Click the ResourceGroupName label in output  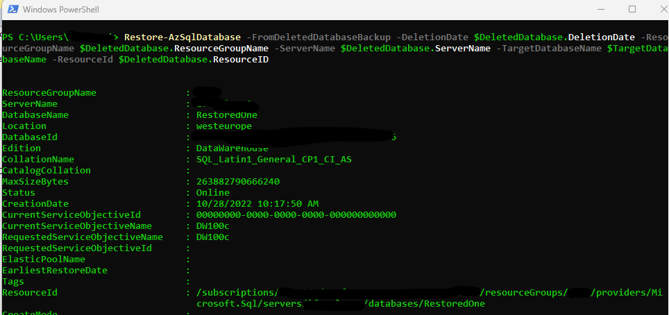coord(49,92)
